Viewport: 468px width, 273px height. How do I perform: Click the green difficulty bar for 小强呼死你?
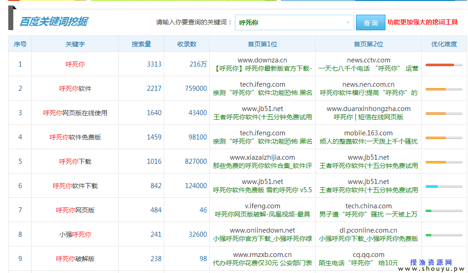[x=428, y=235]
